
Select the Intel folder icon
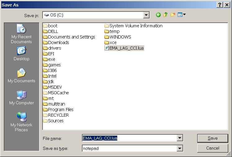click(x=45, y=76)
